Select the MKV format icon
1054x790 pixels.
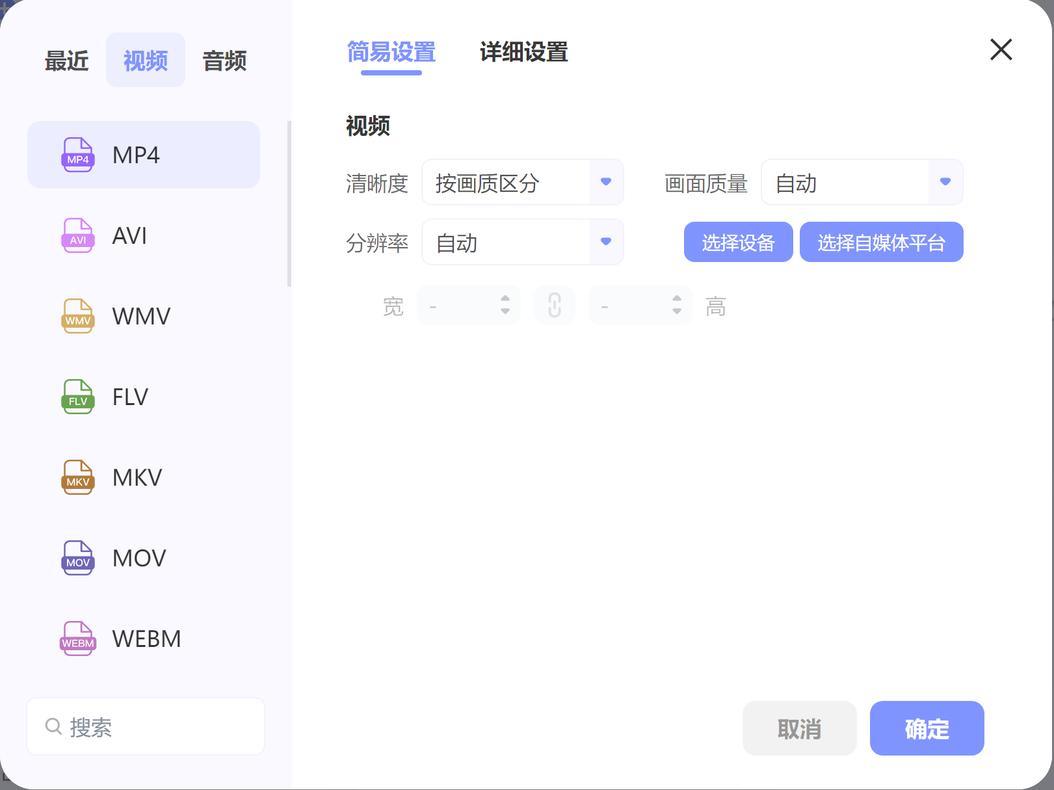[77, 477]
